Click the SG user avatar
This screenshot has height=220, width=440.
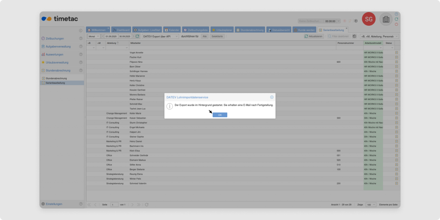[x=368, y=19]
